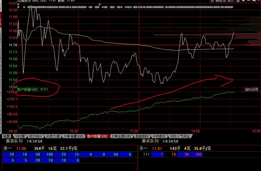Switch to the 分时人气资金 tab
This screenshot has width=261, height=171.
click(179, 136)
